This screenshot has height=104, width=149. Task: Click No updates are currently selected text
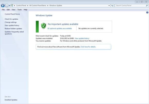tap(91, 29)
